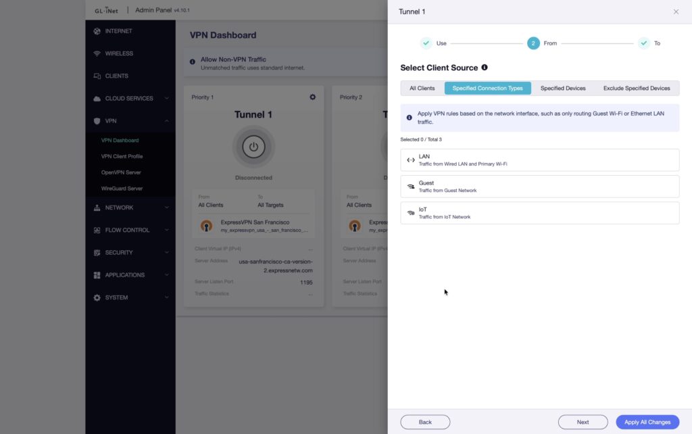The image size is (692, 434).
Task: Click the IoT network Wi-Fi icon
Action: click(x=411, y=213)
